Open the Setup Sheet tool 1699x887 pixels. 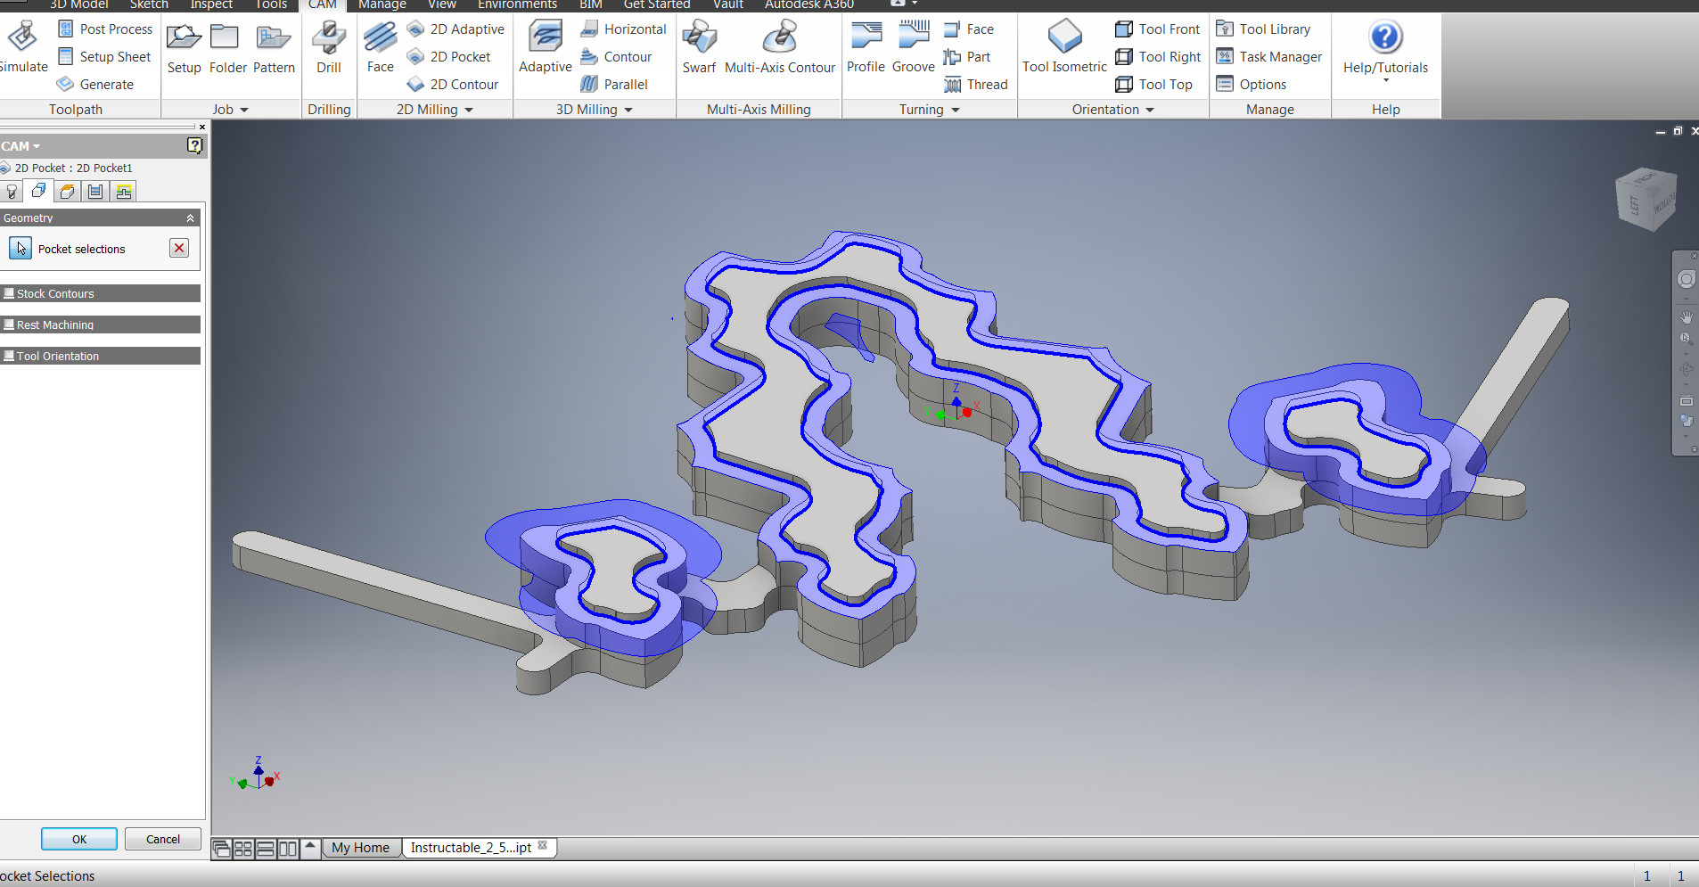tap(104, 56)
